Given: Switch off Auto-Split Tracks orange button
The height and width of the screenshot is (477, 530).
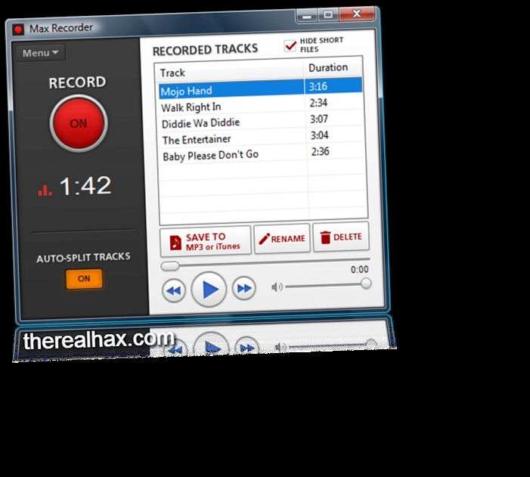Looking at the screenshot, I should [84, 278].
